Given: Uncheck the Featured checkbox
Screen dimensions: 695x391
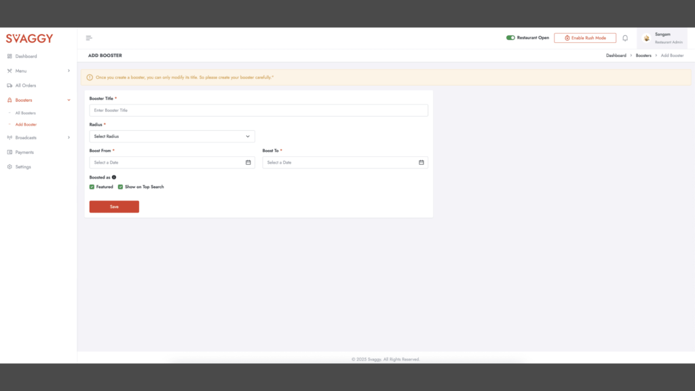Looking at the screenshot, I should [92, 187].
